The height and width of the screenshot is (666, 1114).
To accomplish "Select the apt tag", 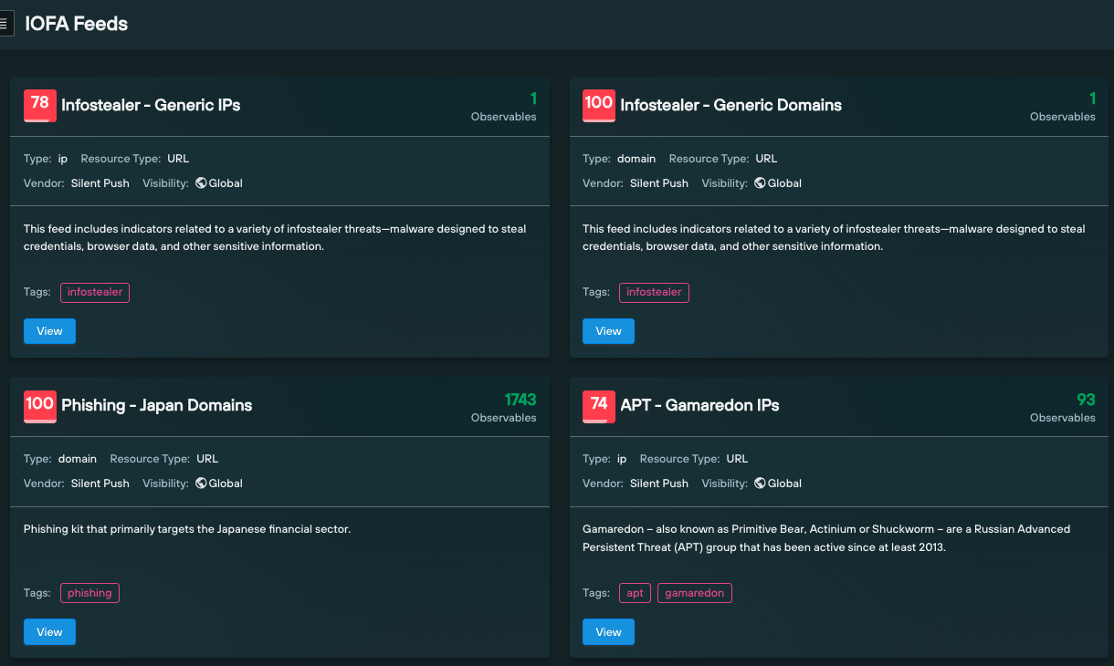I will point(635,593).
